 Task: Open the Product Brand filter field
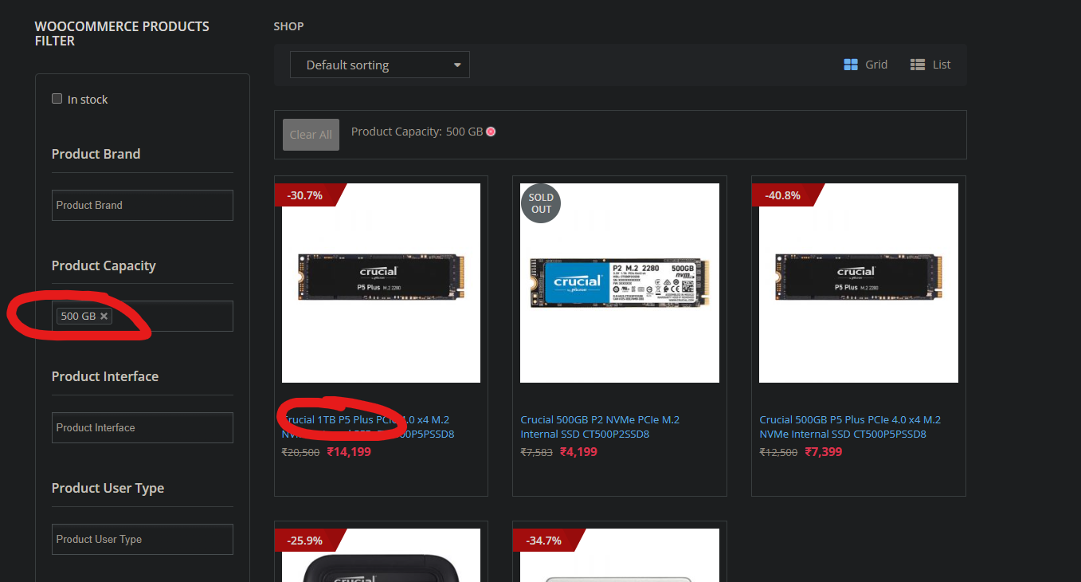click(143, 205)
